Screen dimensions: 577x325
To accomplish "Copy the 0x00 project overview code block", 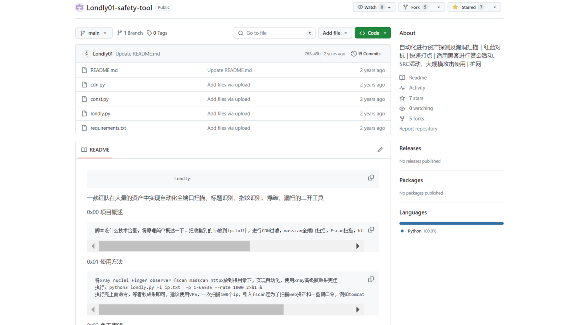I will pyautogui.click(x=371, y=230).
